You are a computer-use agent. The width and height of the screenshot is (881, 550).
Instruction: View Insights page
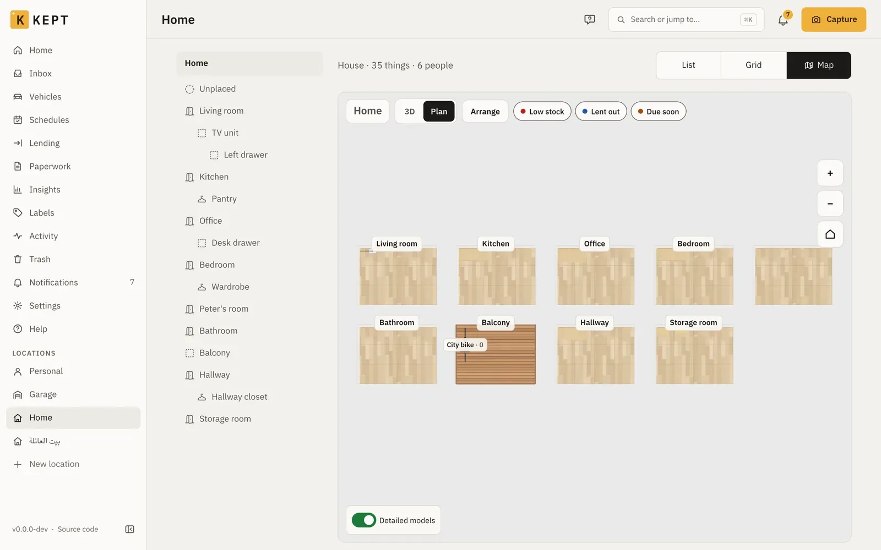(x=73, y=190)
